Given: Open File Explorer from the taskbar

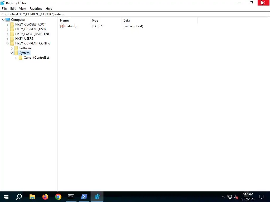Looking at the screenshot, I should tap(32, 197).
